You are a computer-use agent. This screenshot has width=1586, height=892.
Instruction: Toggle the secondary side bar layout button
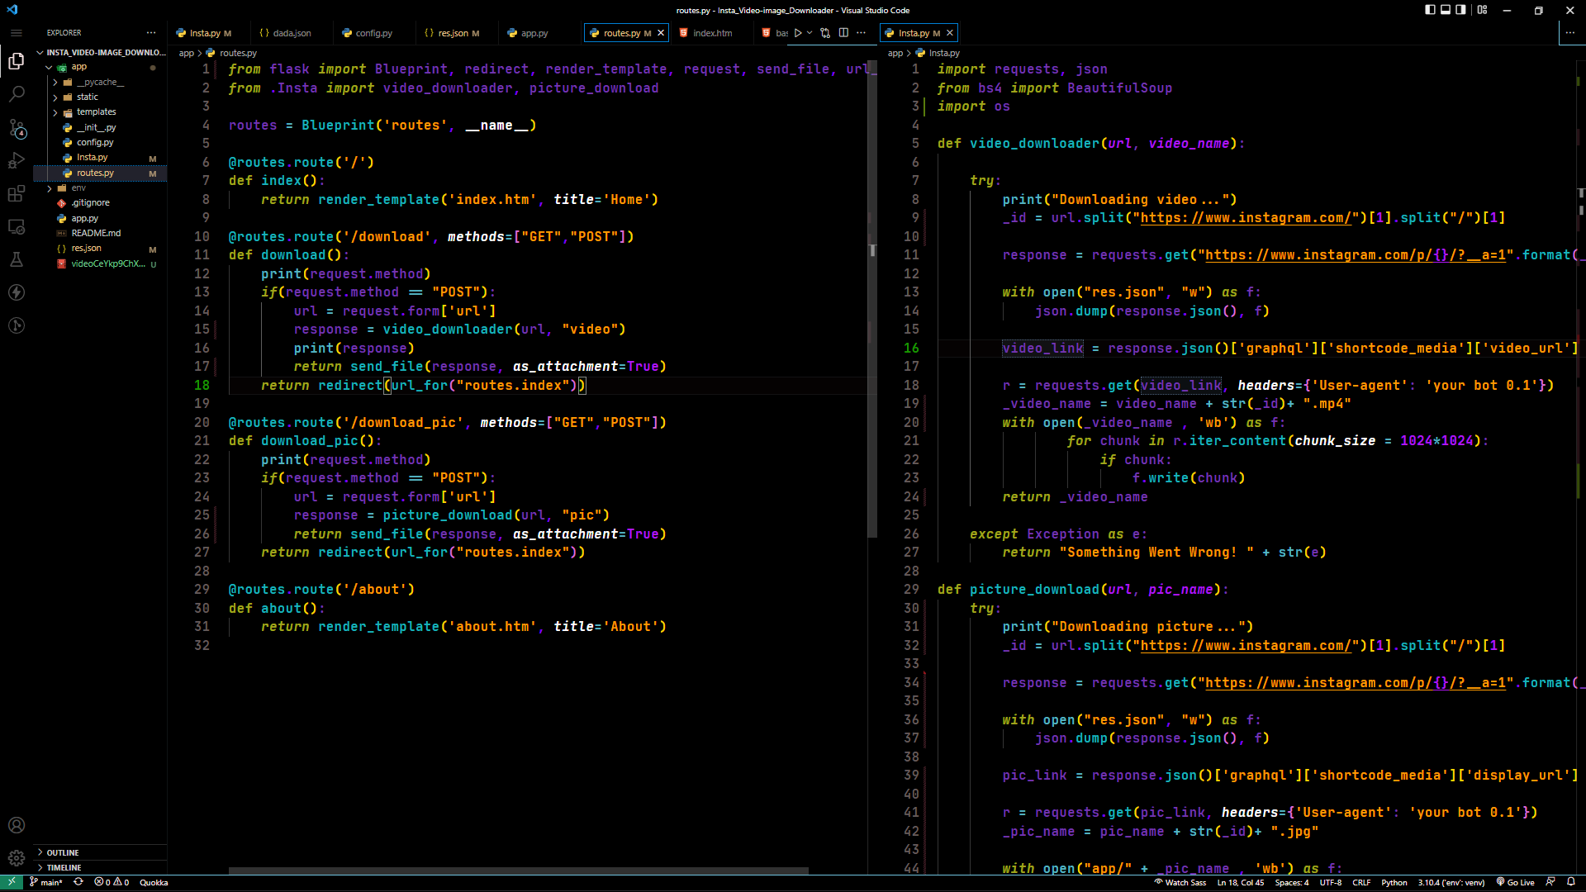pyautogui.click(x=1460, y=10)
